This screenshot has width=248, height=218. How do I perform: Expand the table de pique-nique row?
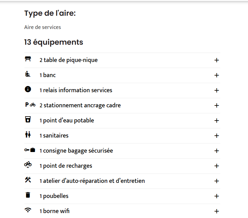coord(217,60)
